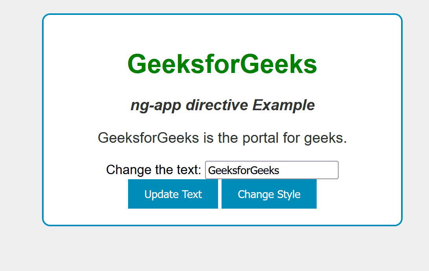Click the letter G starting the heading

136,64
